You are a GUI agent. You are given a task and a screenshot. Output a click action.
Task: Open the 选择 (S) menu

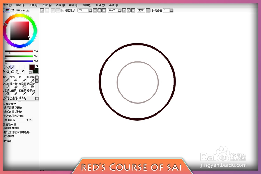pyautogui.click(x=60, y=5)
